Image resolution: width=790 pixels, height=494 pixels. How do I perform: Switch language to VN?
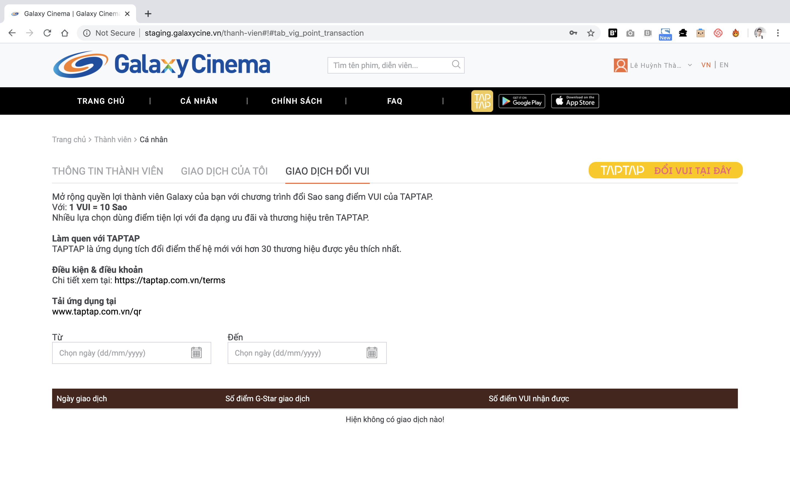tap(706, 65)
